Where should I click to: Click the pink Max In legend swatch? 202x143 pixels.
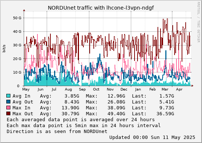tap(8, 108)
